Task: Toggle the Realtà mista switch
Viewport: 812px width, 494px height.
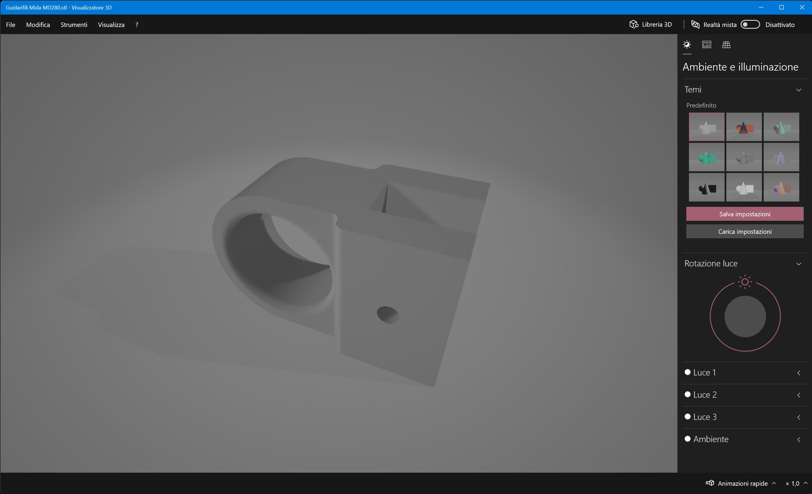Action: (750, 24)
